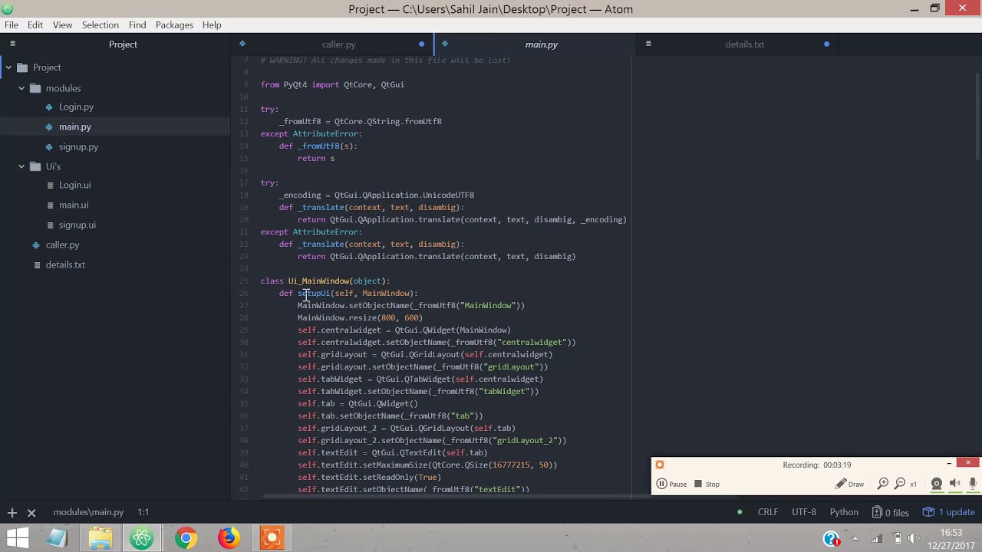
Task: Open details.txt in the project tree
Action: pos(65,265)
